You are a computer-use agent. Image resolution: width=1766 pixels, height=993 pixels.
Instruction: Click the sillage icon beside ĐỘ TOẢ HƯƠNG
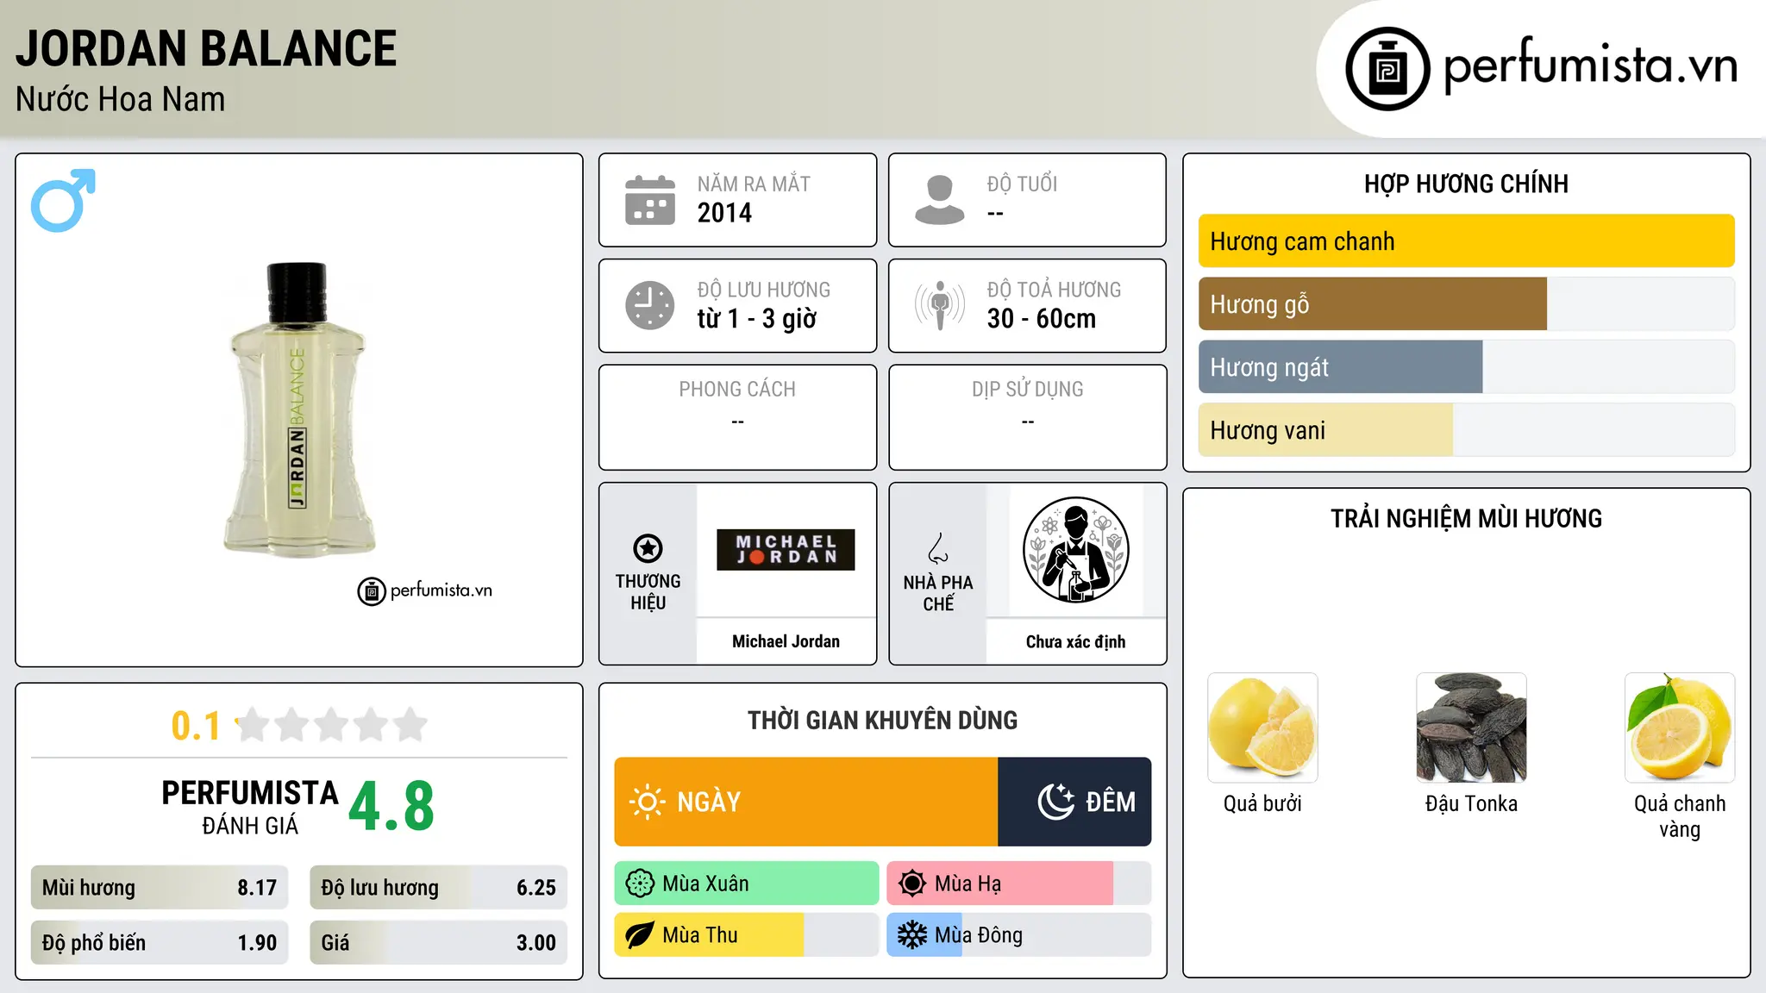[x=940, y=305]
